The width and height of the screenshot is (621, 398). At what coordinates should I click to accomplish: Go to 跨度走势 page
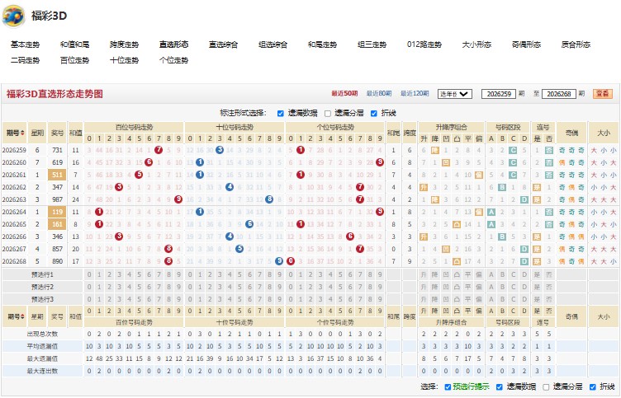pos(125,44)
